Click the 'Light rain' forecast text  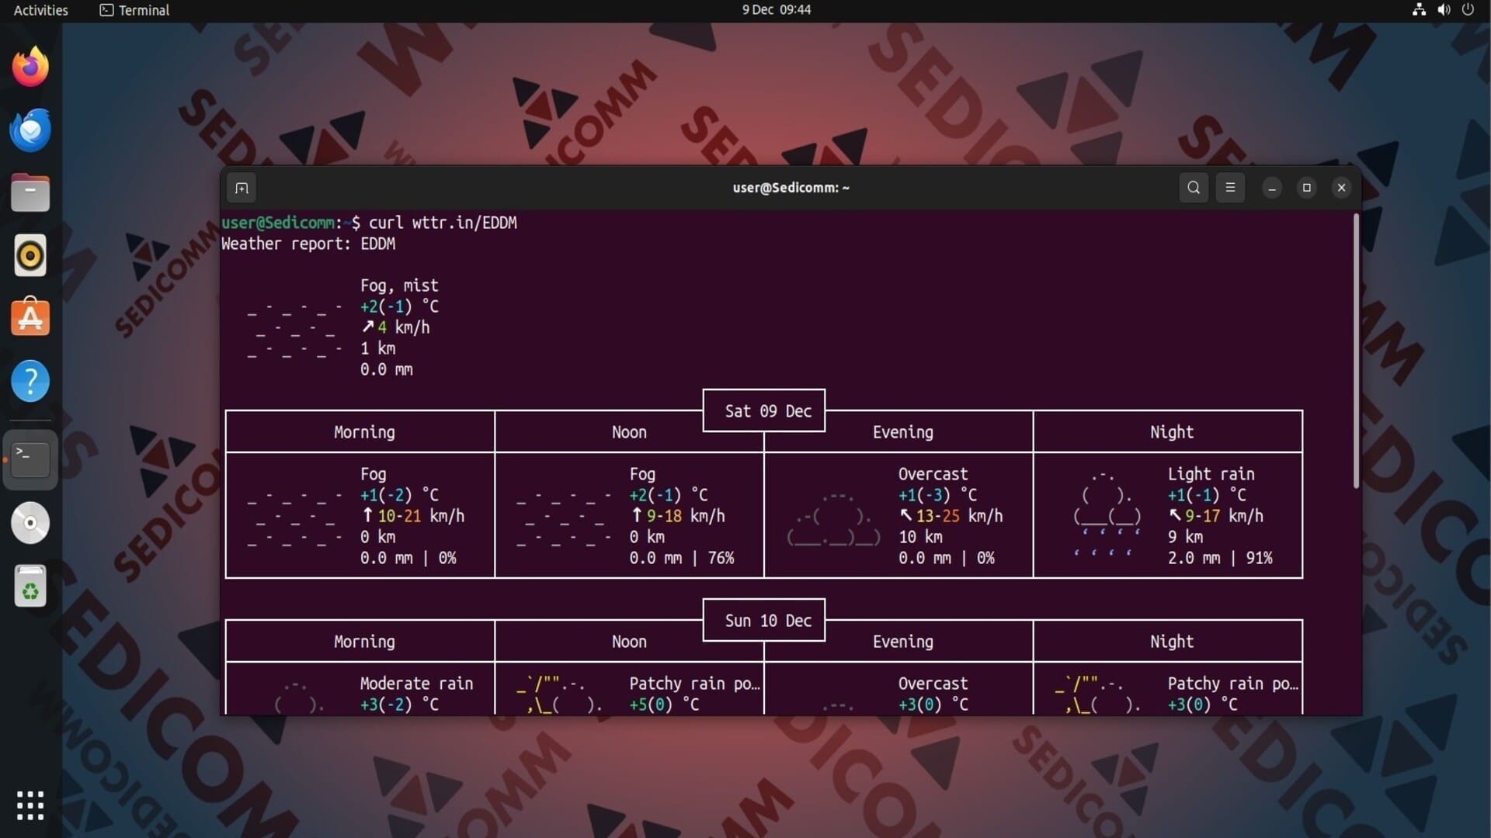click(x=1211, y=474)
